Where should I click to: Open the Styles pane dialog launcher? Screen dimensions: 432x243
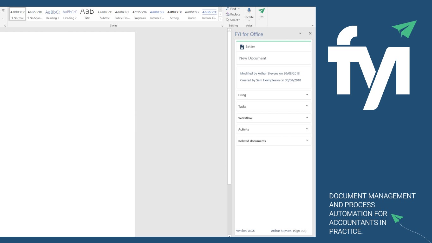pyautogui.click(x=222, y=26)
